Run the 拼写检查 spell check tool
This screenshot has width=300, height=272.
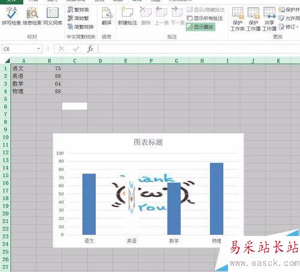(x=11, y=16)
